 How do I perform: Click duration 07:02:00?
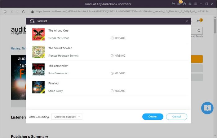120,91
